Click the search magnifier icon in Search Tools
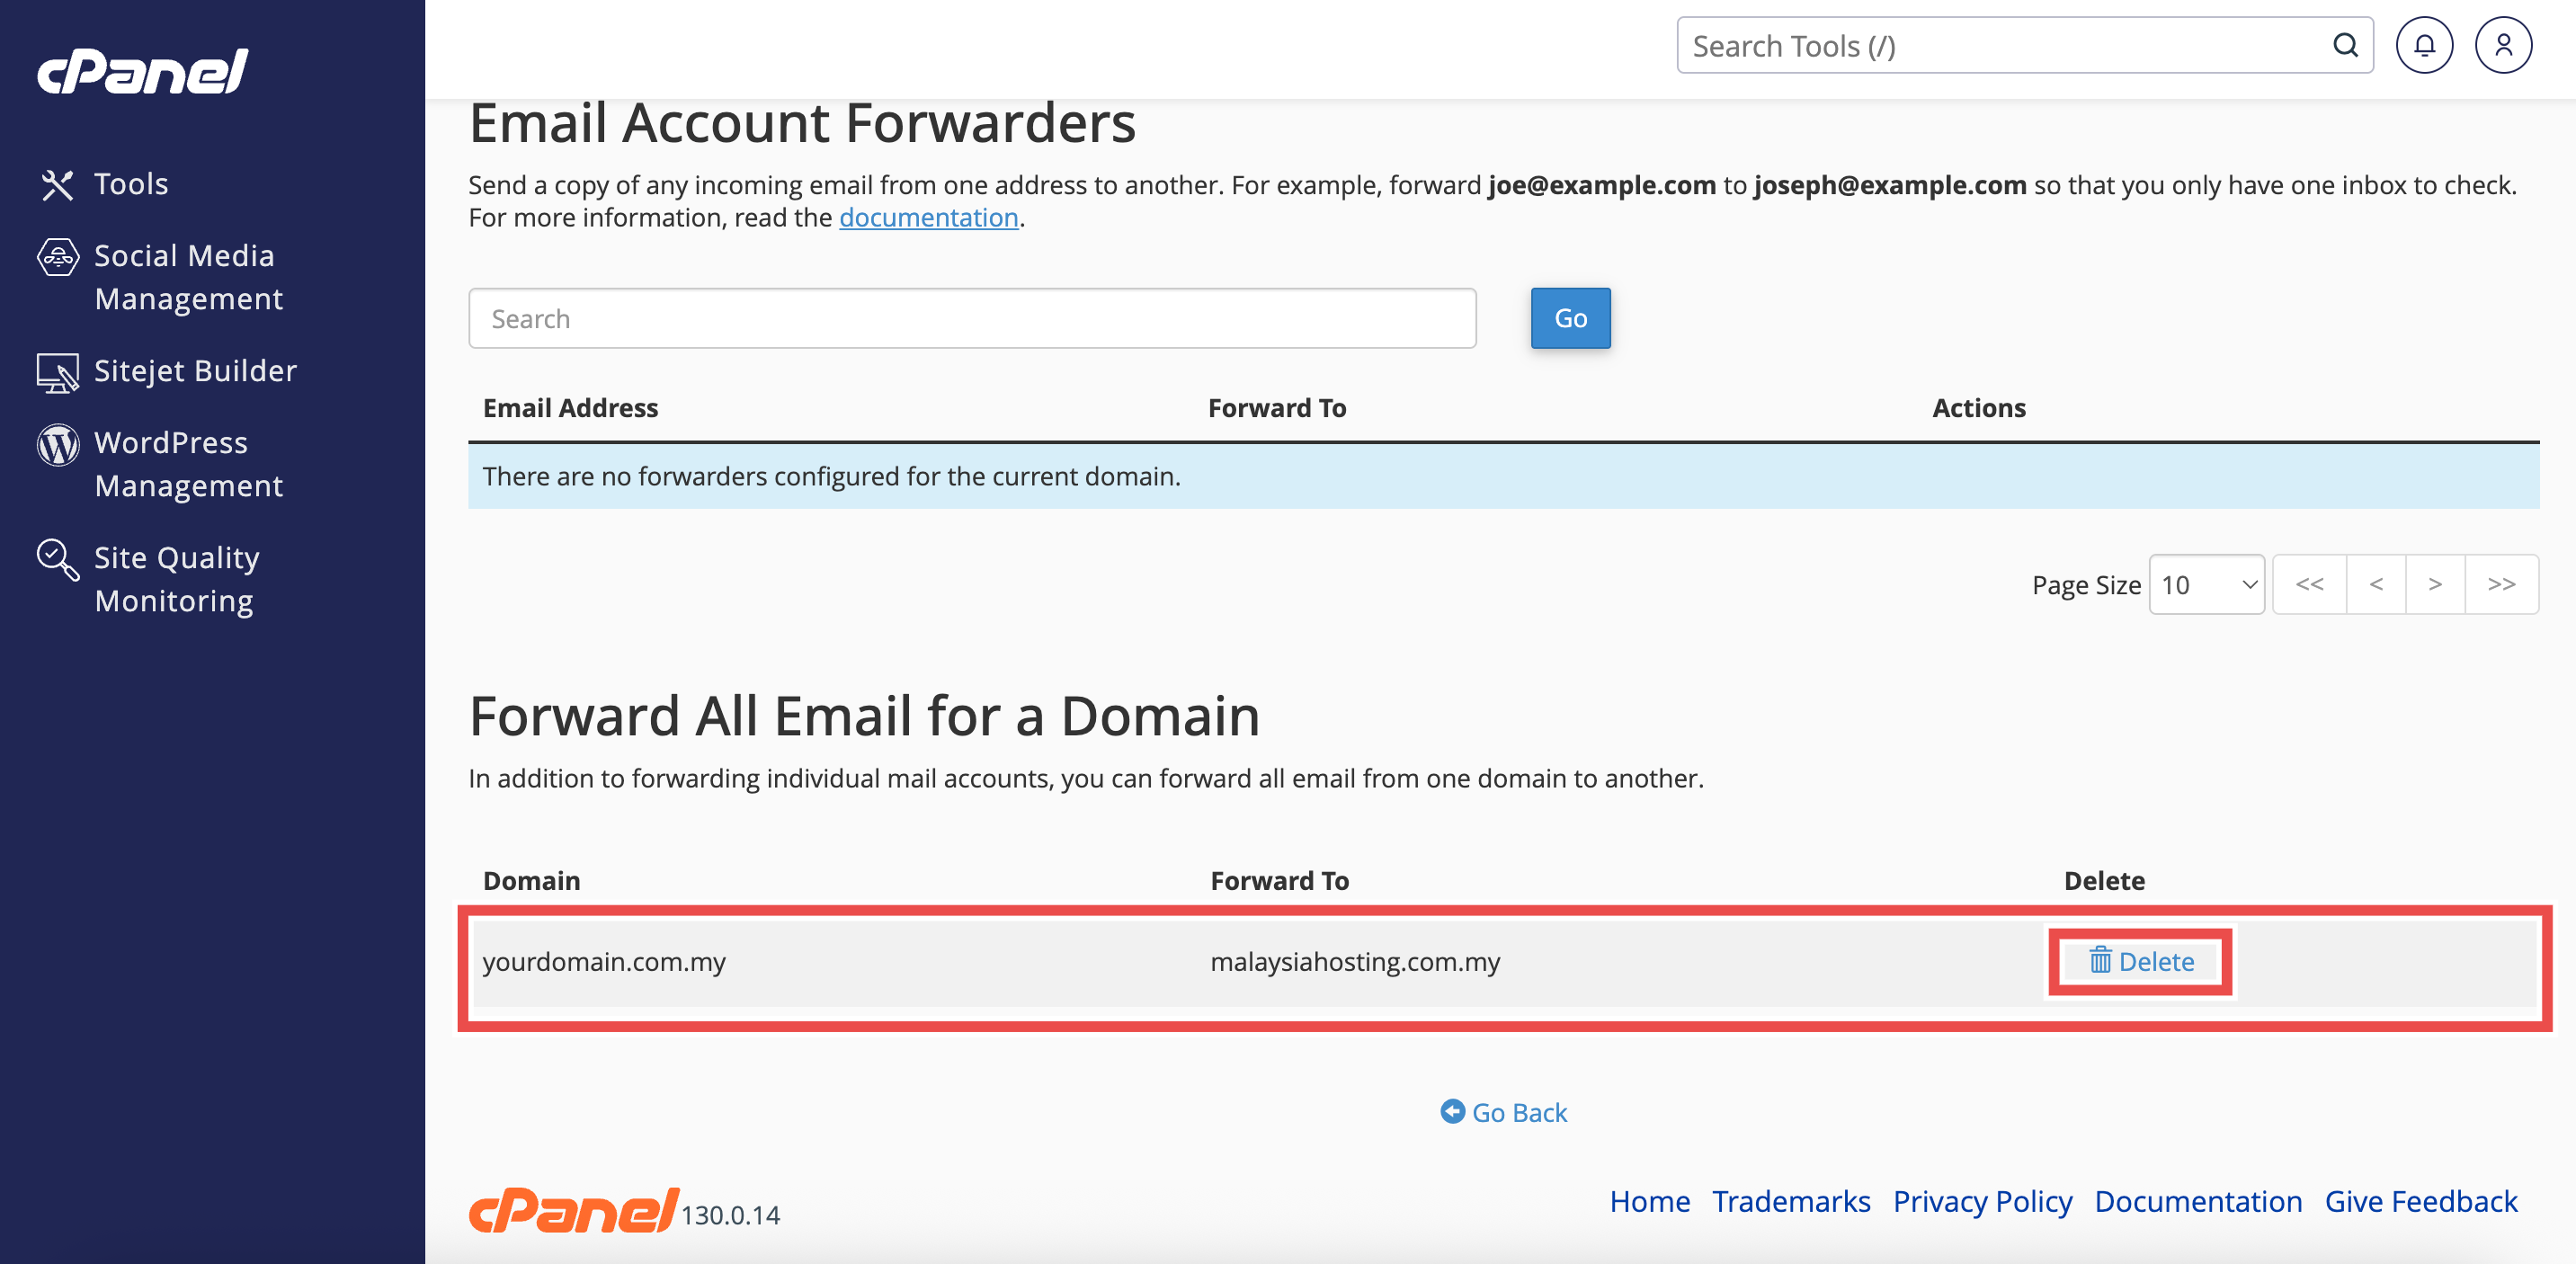 pyautogui.click(x=2345, y=45)
